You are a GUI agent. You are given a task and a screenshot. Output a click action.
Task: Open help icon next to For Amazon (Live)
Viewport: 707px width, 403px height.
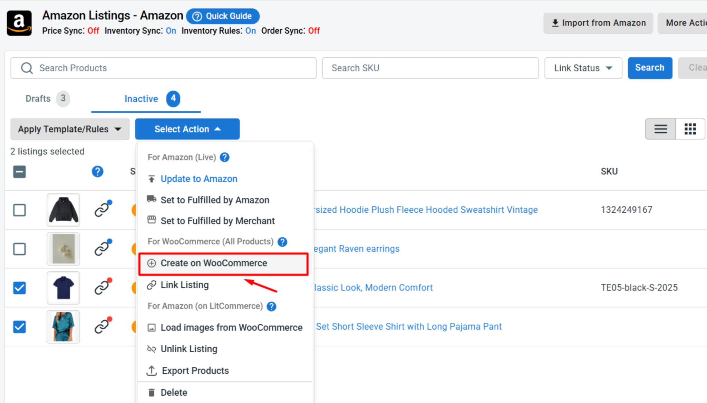[225, 157]
